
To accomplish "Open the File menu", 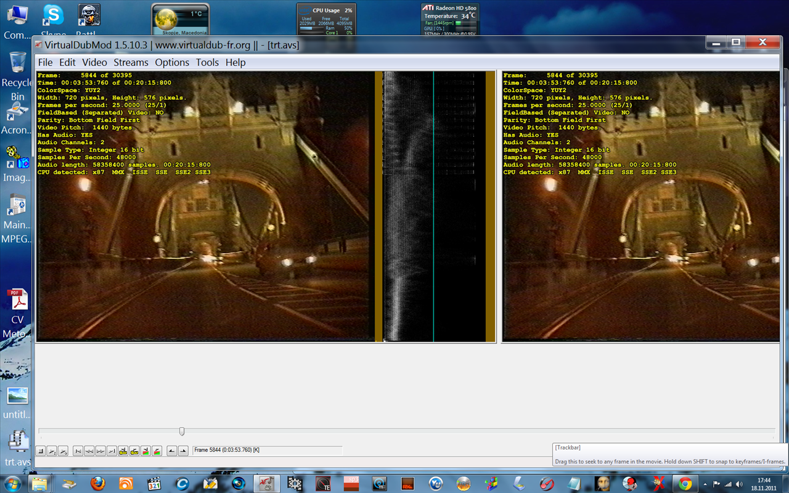I will (45, 62).
